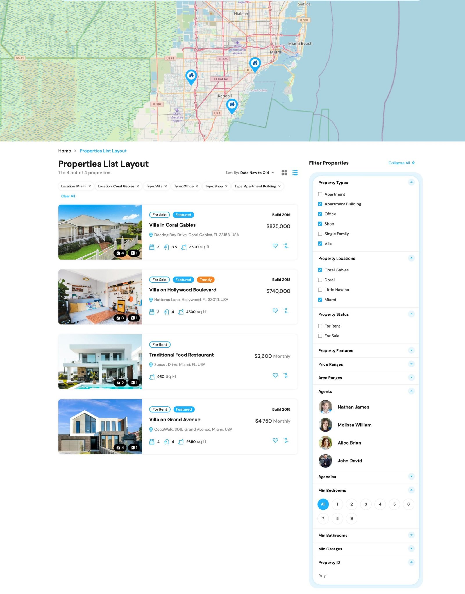Click the Clear All filters link
Screen dimensions: 465x594
(68, 196)
